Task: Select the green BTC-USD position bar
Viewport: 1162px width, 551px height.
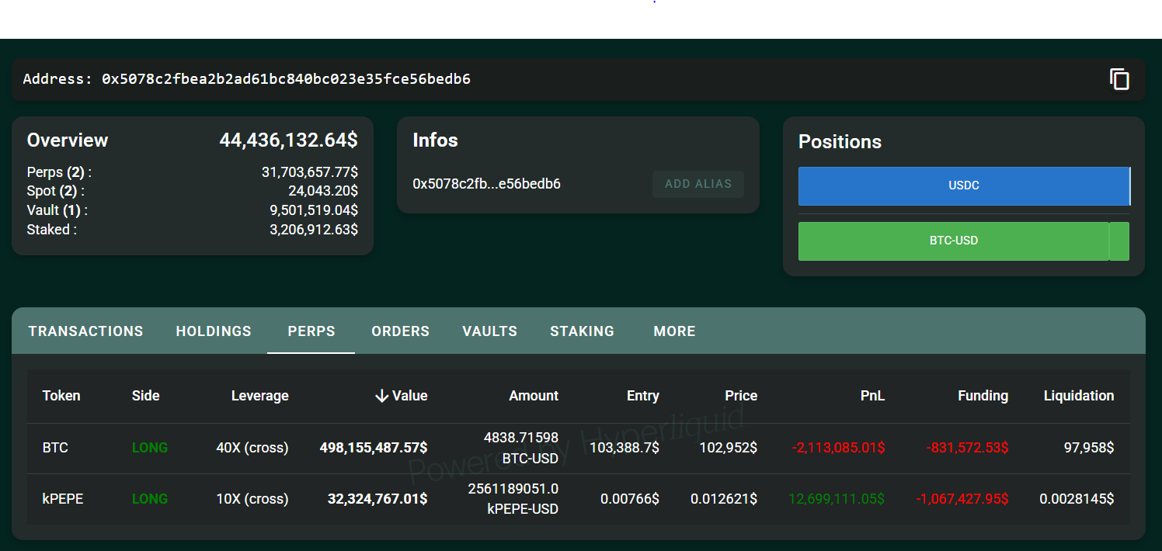Action: 954,241
